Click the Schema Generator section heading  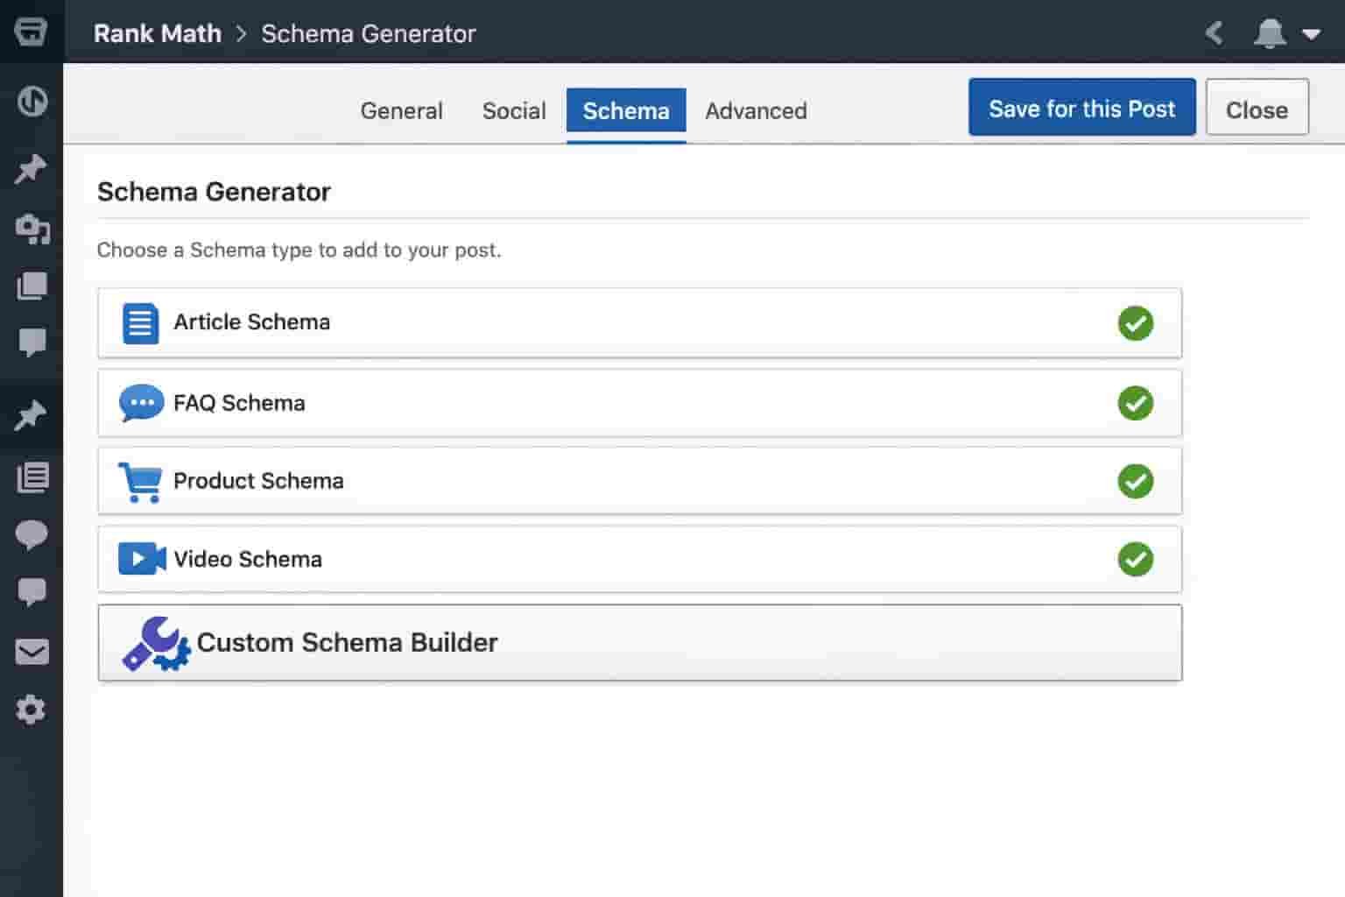coord(214,192)
